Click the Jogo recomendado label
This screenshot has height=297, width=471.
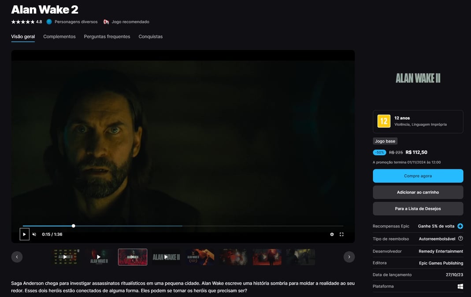130,22
